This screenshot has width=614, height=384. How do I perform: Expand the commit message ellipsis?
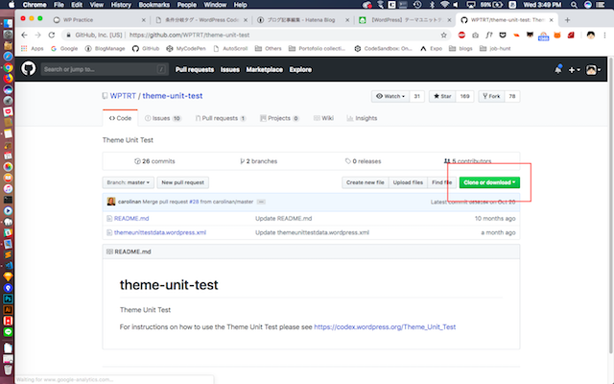click(261, 202)
